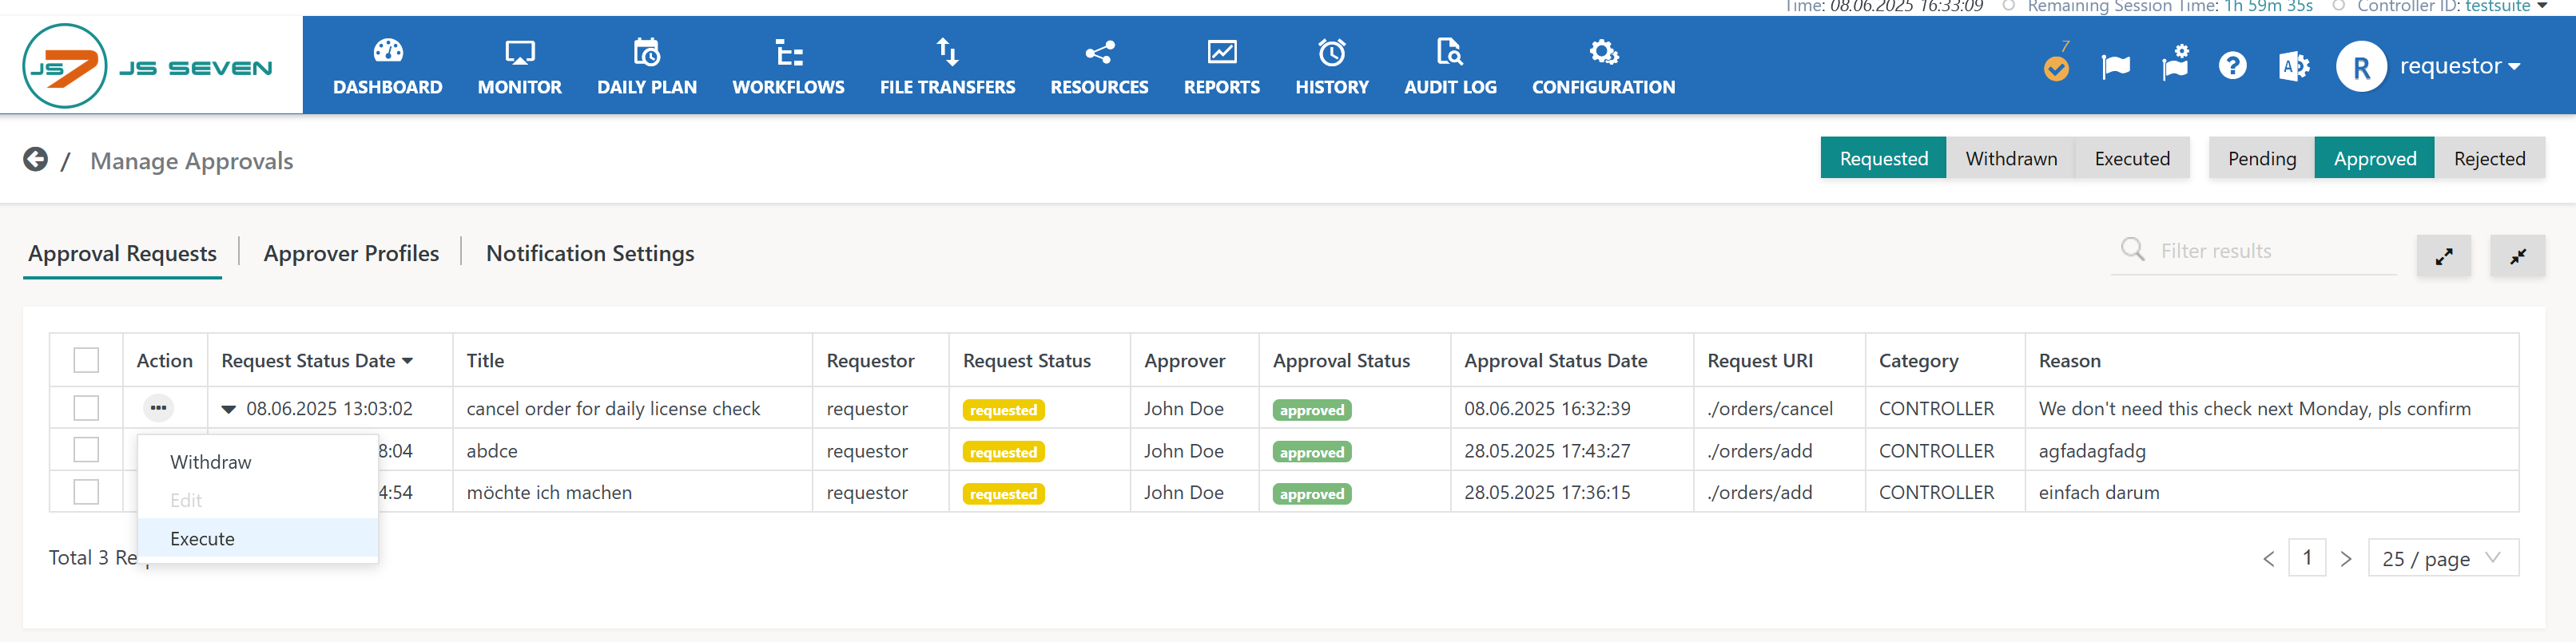Open the File Transfers arrows icon

(946, 51)
